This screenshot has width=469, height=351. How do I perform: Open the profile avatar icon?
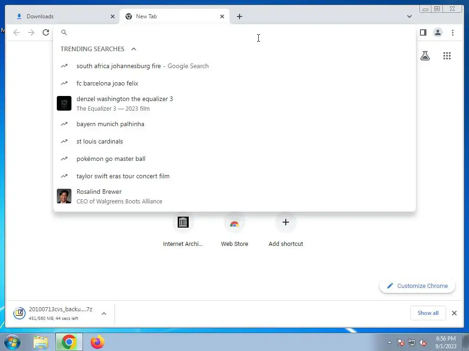click(437, 32)
